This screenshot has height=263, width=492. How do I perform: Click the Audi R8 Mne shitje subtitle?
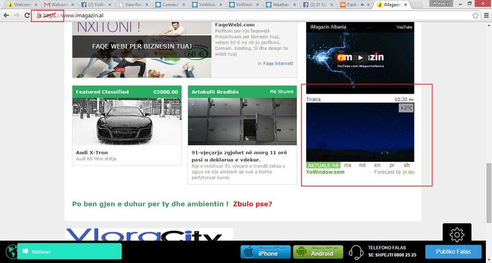pos(96,159)
